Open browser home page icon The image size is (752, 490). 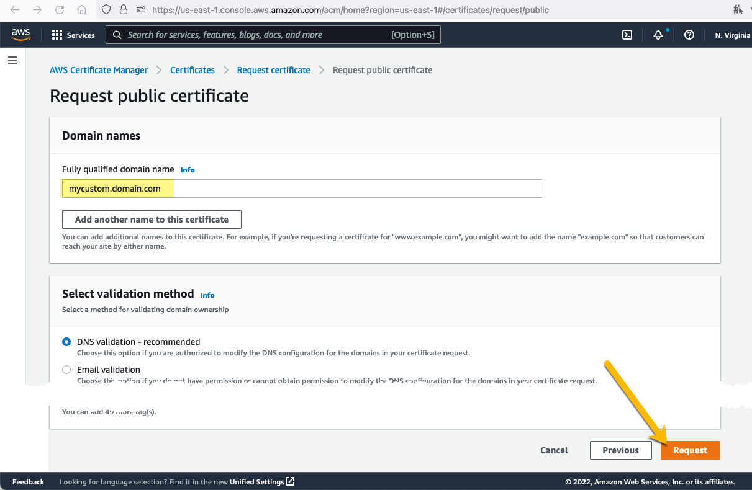point(81,10)
